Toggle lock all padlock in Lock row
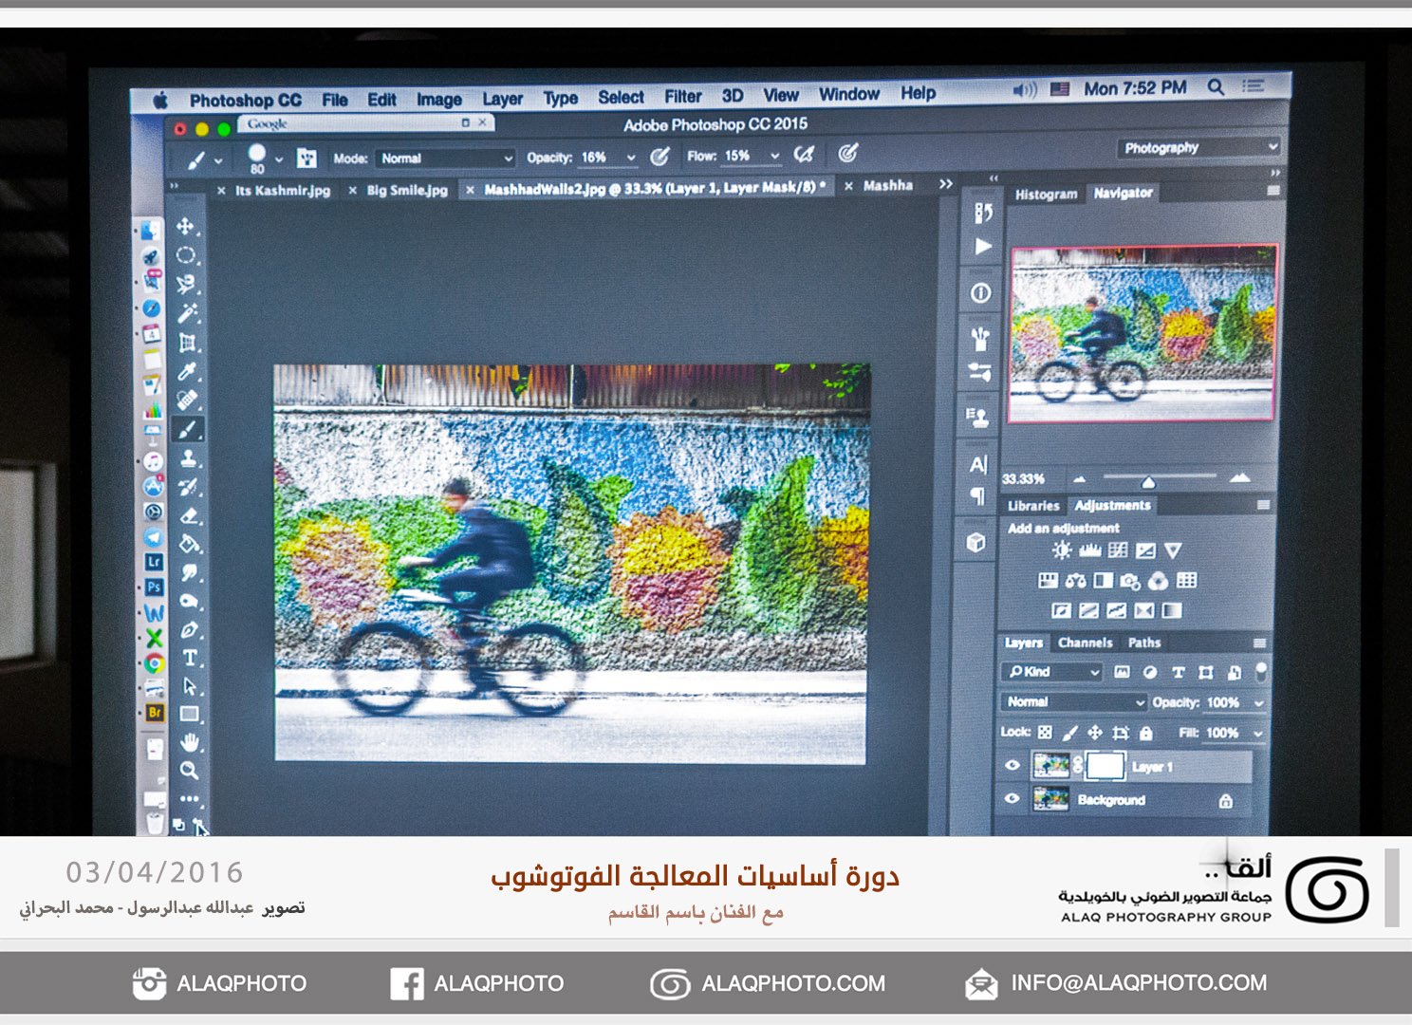This screenshot has height=1025, width=1412. (1146, 733)
